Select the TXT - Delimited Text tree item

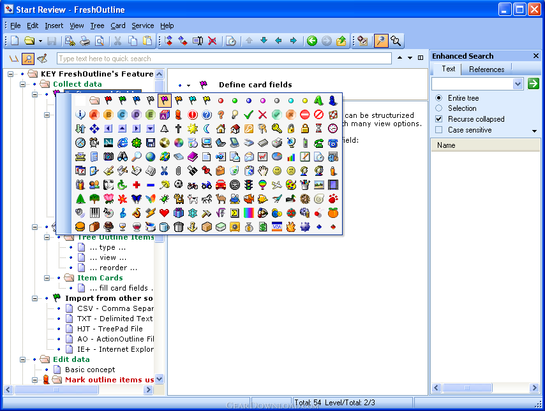pos(115,319)
